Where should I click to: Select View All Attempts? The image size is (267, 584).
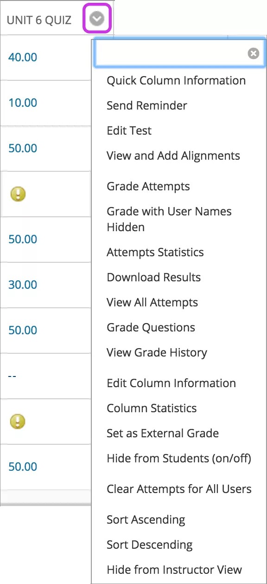point(152,302)
